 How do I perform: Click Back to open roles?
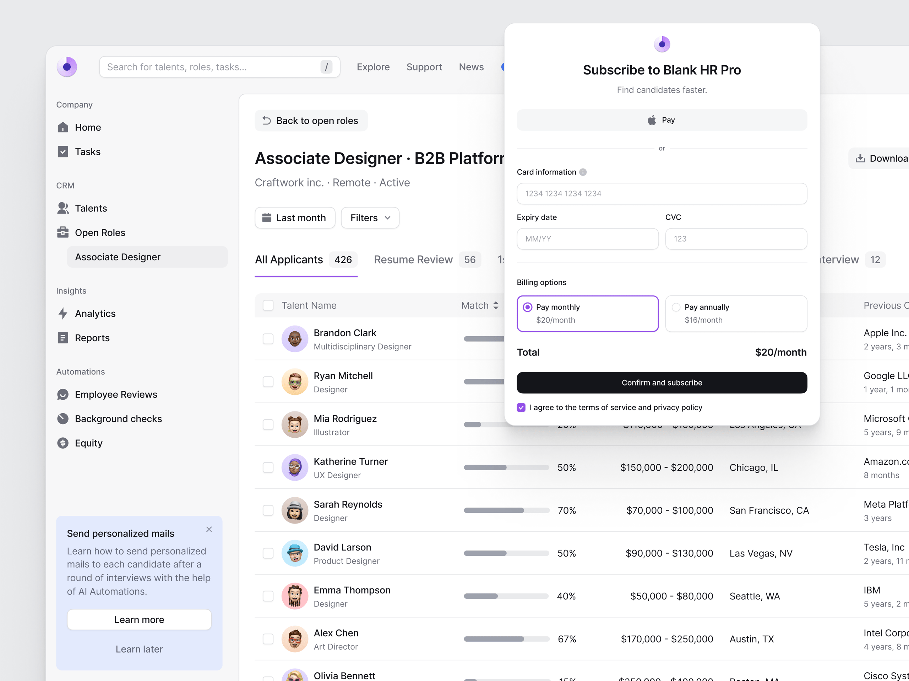pos(311,121)
